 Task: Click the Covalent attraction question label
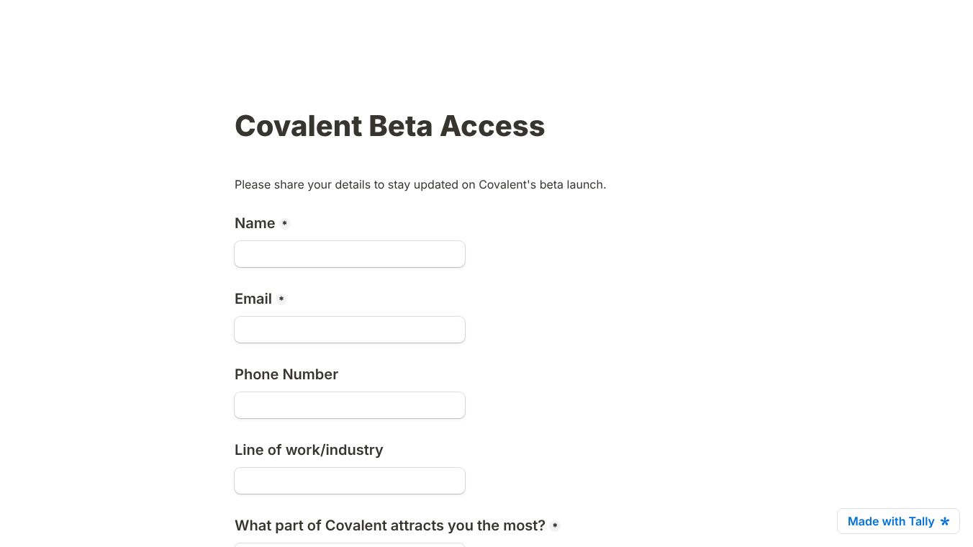click(x=389, y=525)
